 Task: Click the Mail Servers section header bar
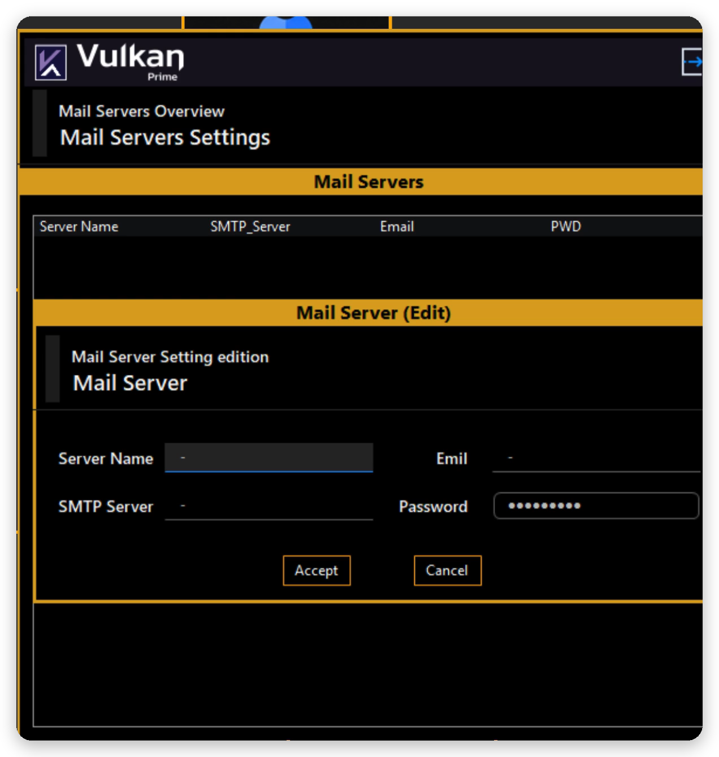pos(361,181)
